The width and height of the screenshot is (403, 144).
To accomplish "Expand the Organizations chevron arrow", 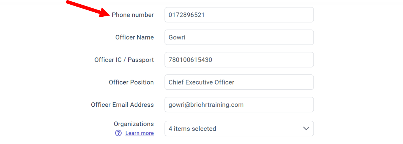I will pyautogui.click(x=306, y=128).
